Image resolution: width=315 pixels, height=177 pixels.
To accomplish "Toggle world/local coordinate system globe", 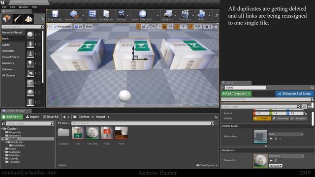I will pyautogui.click(x=154, y=27).
